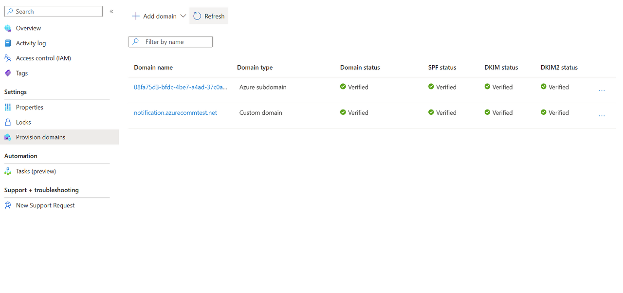Click green check in Custom domain DKIM status
623x293 pixels.
click(x=488, y=112)
